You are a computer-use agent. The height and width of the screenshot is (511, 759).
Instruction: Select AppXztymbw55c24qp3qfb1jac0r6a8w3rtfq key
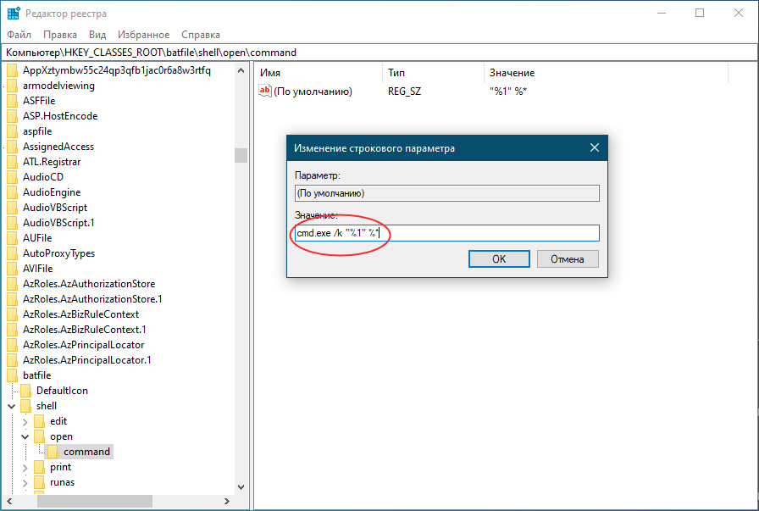(117, 70)
